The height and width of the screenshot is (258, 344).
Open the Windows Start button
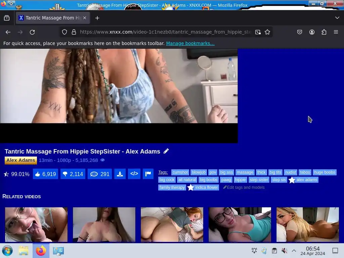click(7, 251)
